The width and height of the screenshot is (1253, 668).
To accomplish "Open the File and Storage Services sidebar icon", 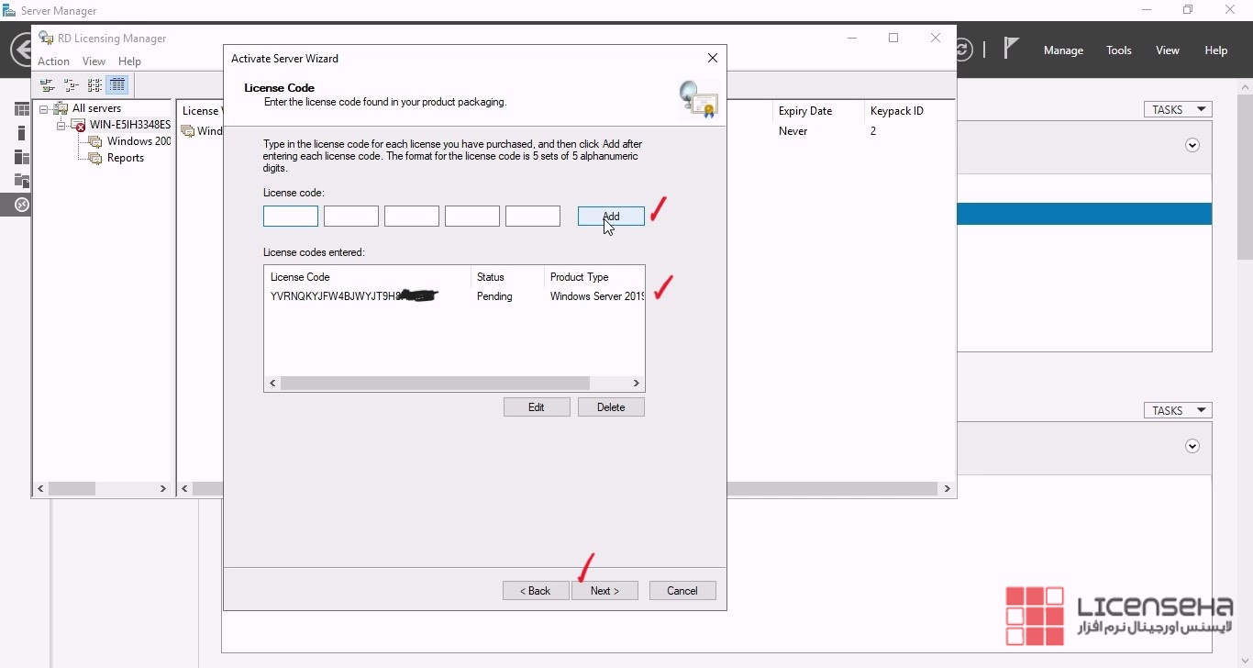I will (22, 181).
